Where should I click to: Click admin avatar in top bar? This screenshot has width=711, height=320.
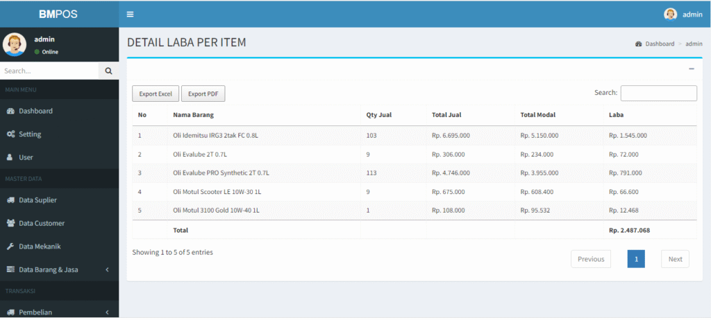pyautogui.click(x=670, y=14)
